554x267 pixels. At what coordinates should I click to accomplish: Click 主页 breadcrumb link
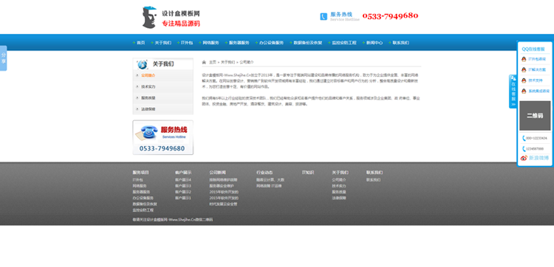212,62
